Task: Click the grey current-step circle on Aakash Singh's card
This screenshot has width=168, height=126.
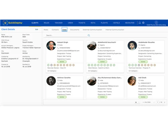Action: pyautogui.click(x=51, y=65)
